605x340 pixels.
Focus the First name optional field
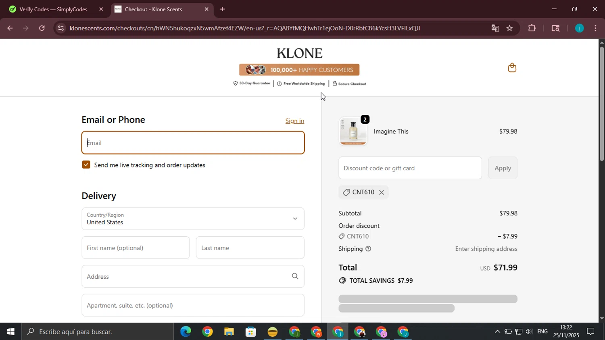[136, 248]
